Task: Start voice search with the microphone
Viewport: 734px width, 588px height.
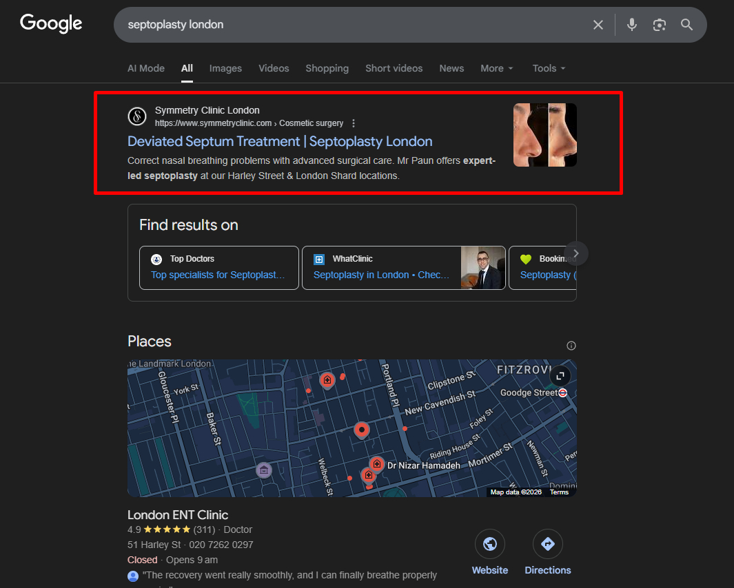Action: tap(631, 25)
